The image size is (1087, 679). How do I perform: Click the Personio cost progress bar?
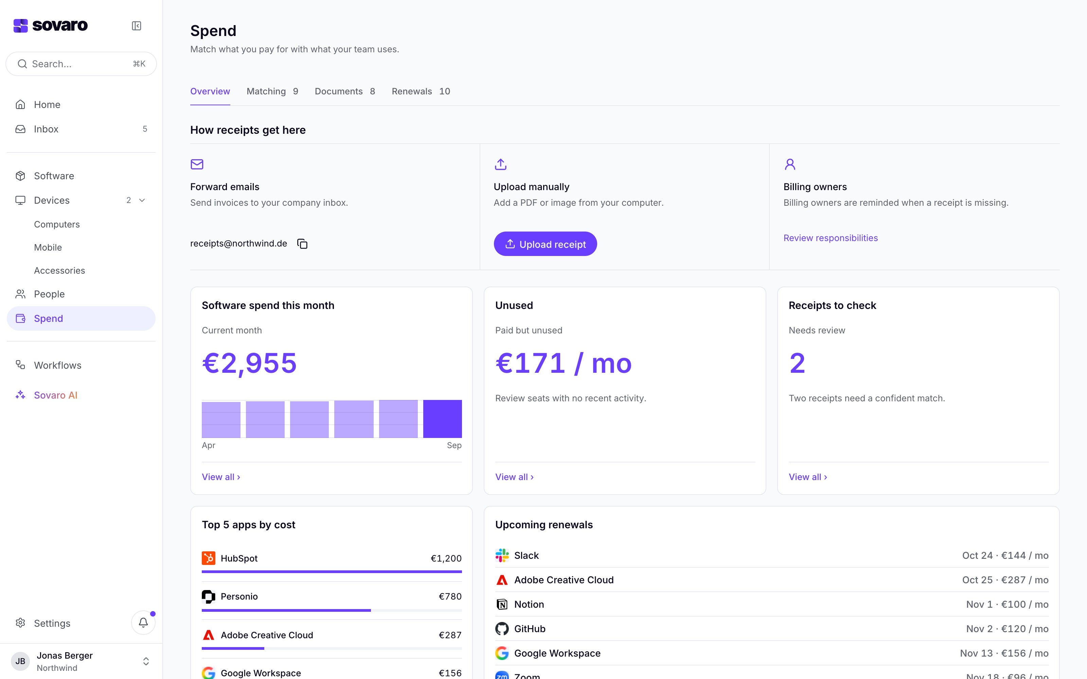click(x=332, y=610)
